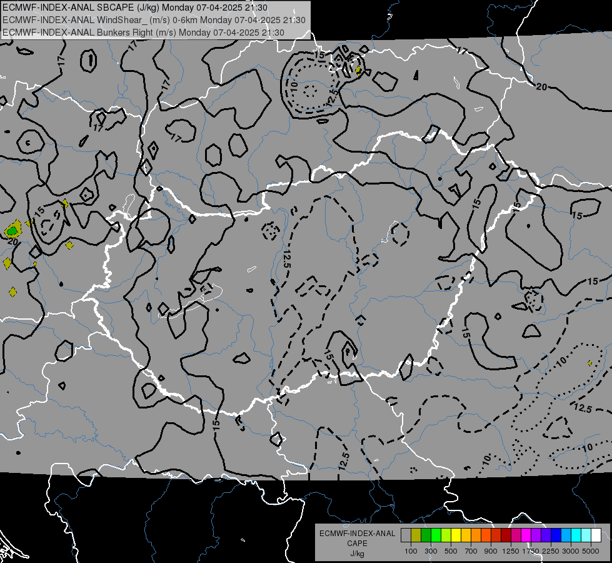This screenshot has width=612, height=563.
Task: Click the 1250 legend value
Action: coord(511,551)
